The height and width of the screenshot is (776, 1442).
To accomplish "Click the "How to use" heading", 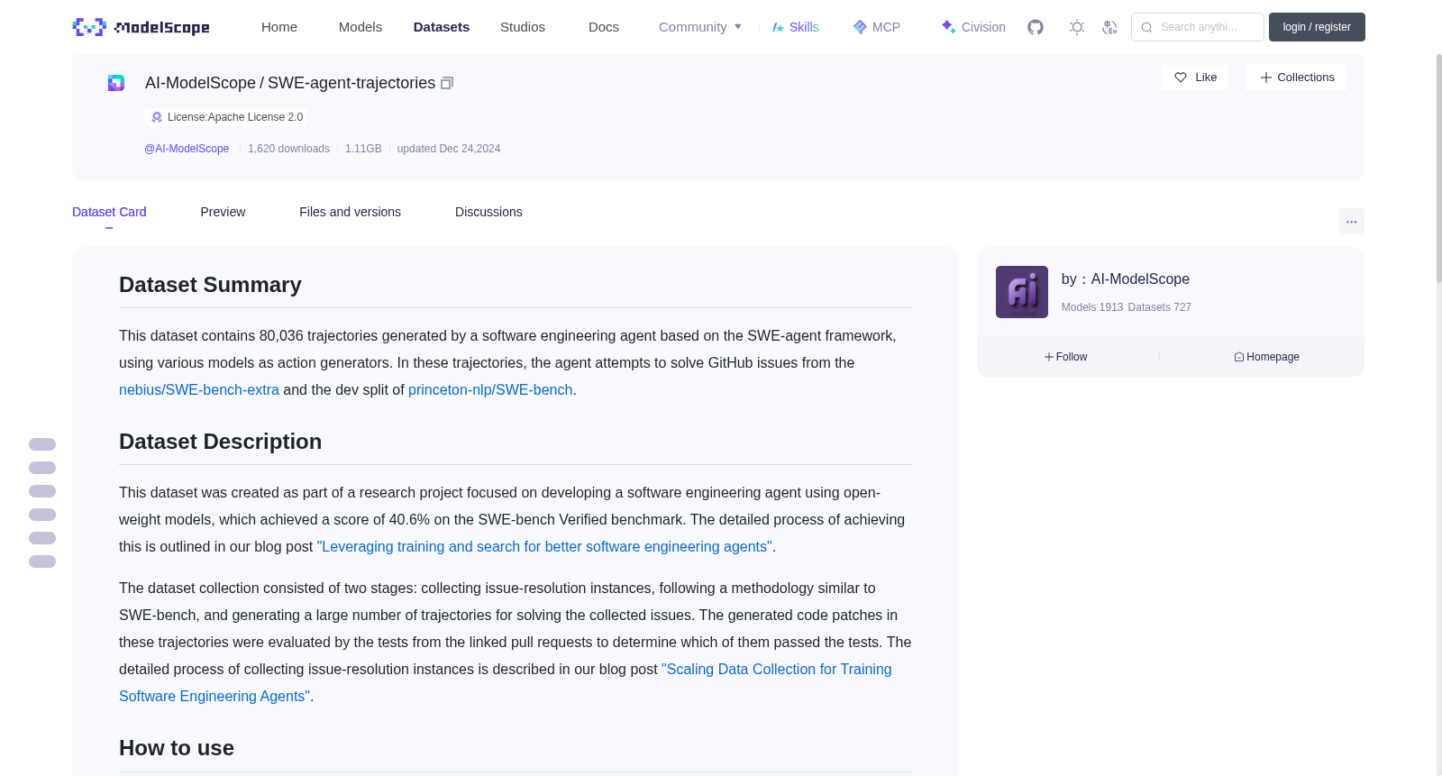I will coord(177,748).
